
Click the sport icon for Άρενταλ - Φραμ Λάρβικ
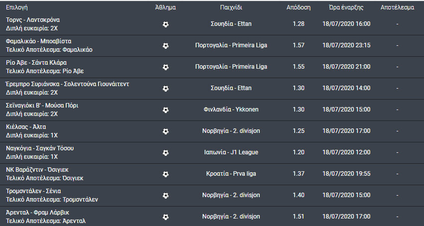pyautogui.click(x=166, y=217)
